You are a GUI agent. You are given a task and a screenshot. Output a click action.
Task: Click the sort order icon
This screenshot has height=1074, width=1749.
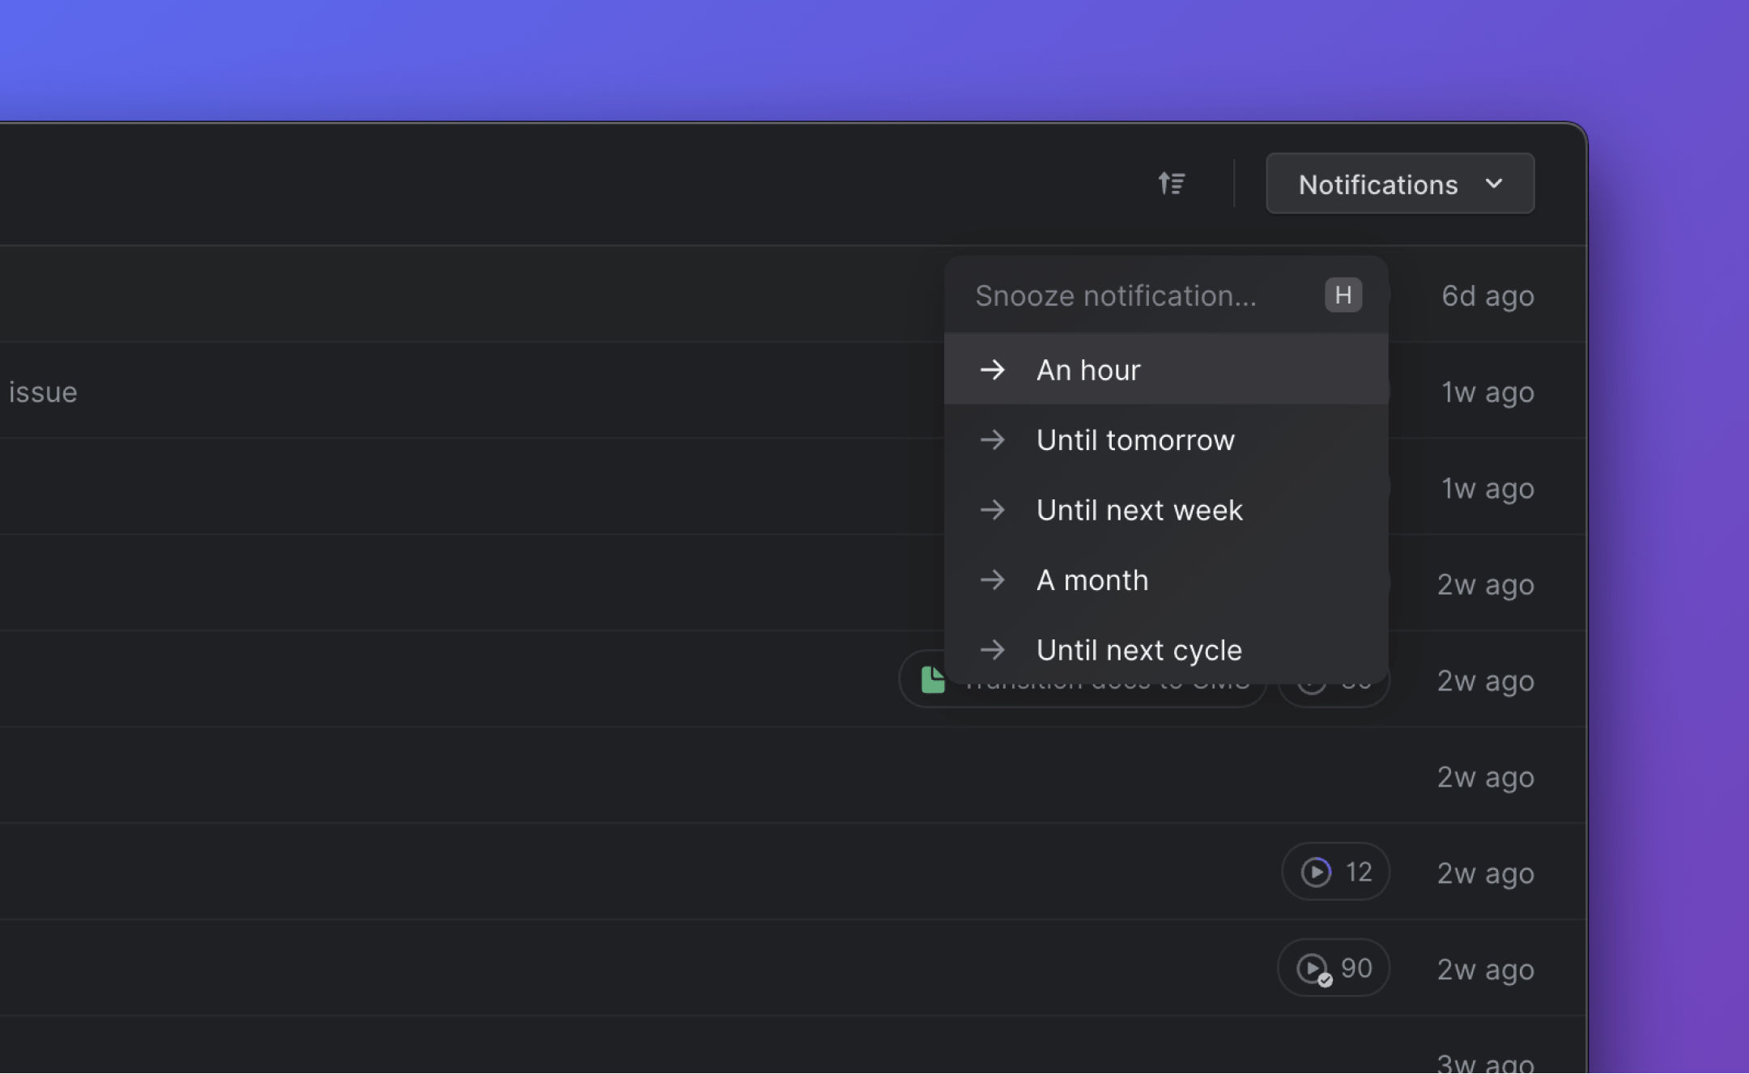click(1171, 184)
